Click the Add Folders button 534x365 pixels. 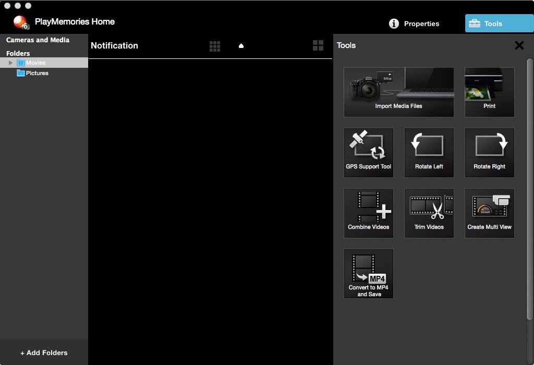(x=44, y=352)
